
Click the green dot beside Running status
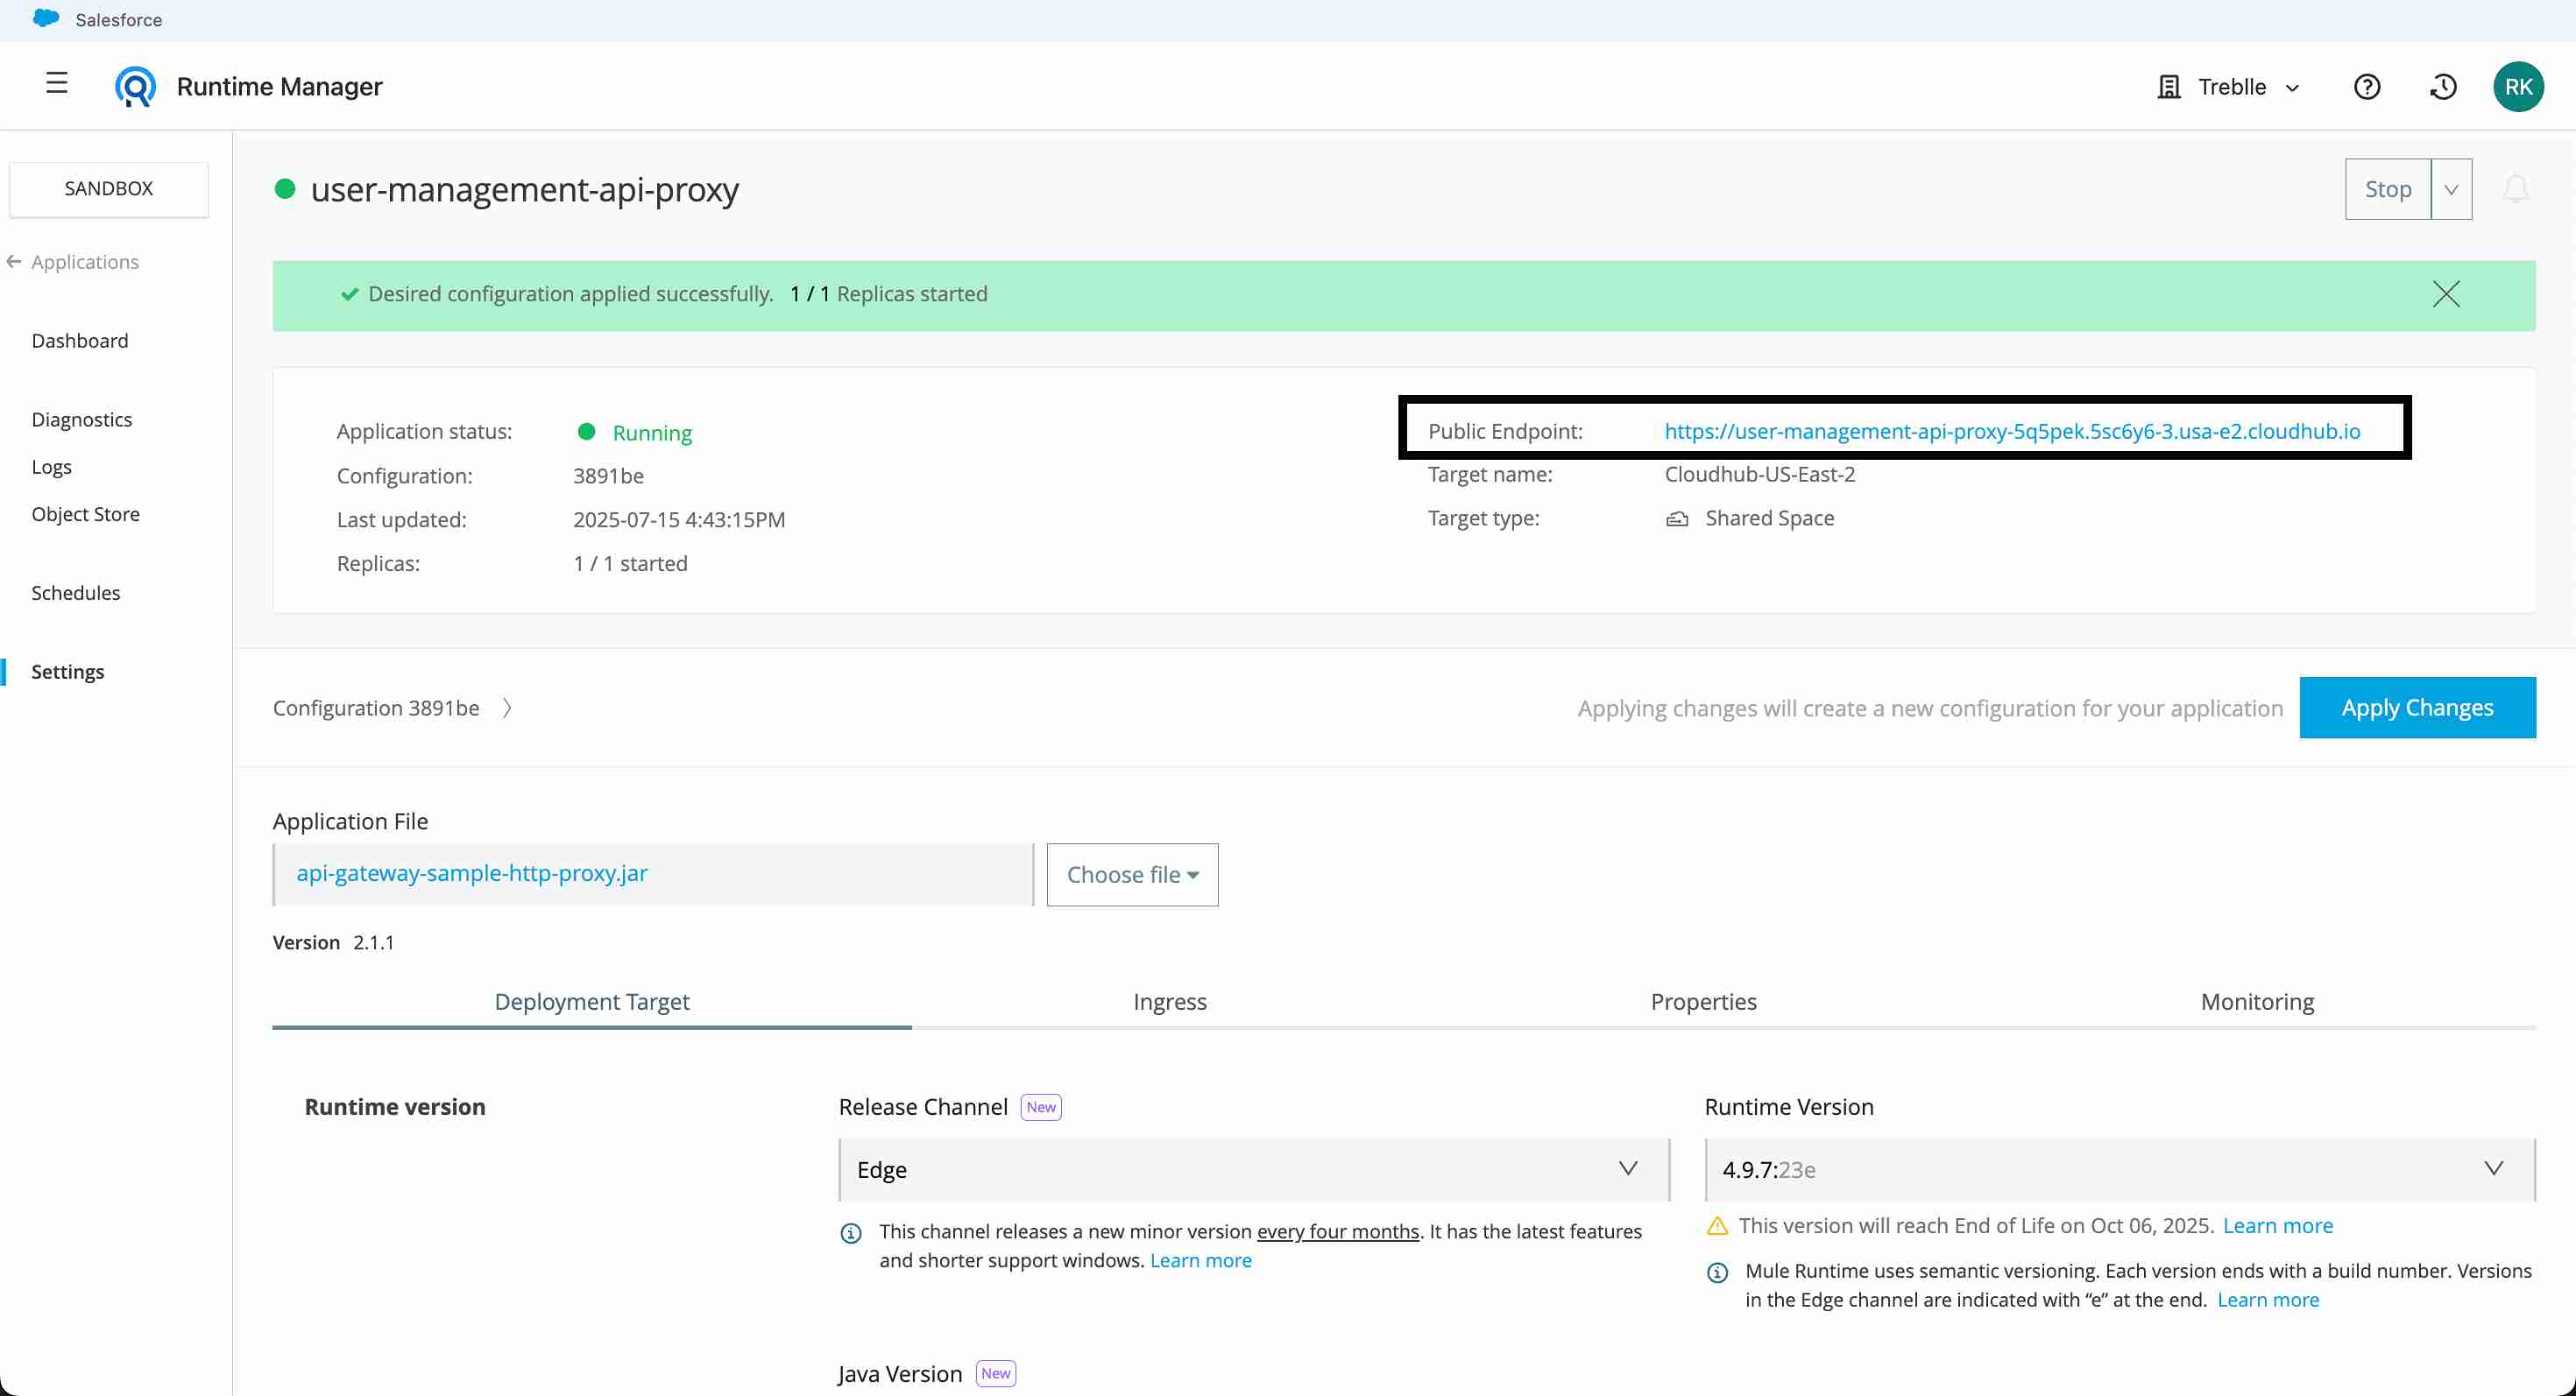click(x=587, y=432)
